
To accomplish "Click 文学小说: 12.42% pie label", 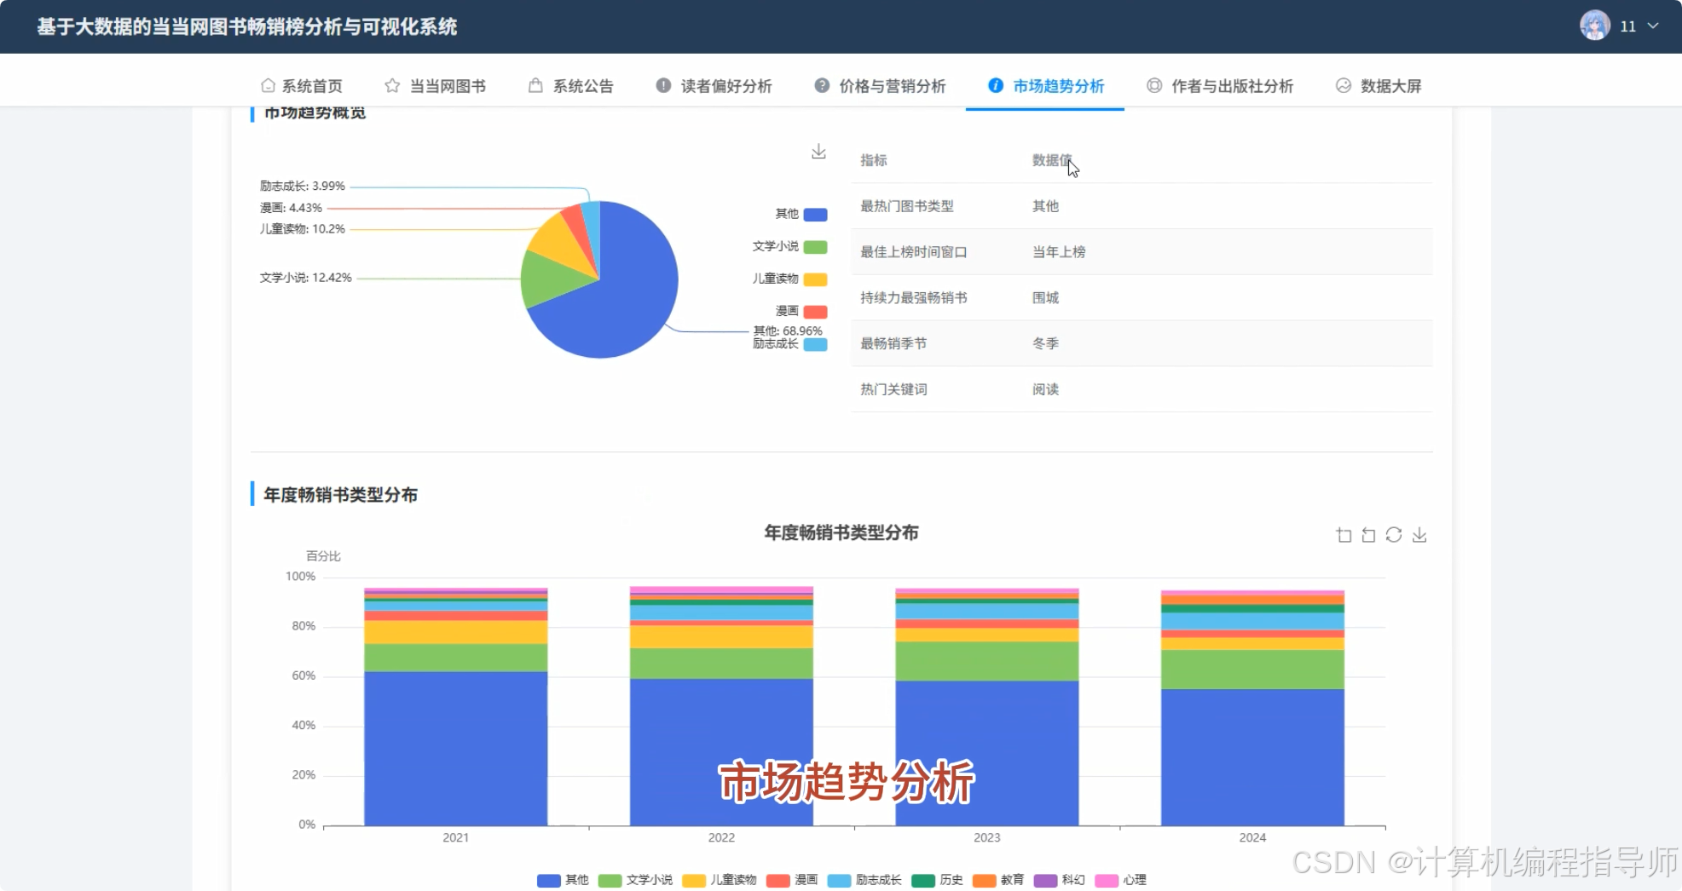I will click(306, 278).
